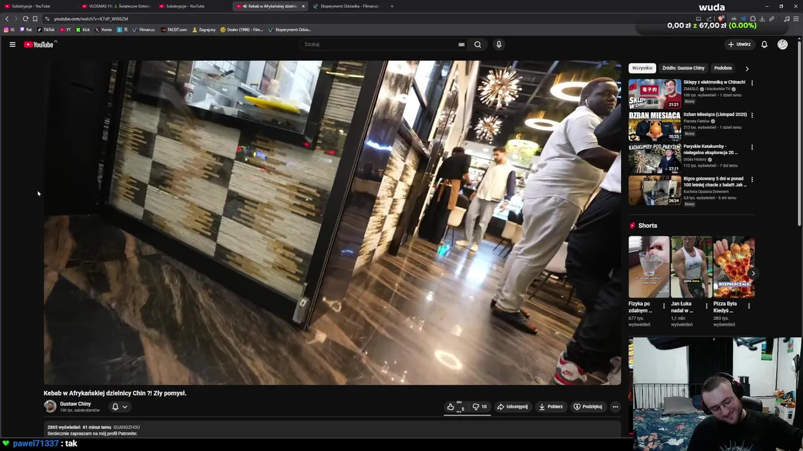Open Gustaw Chiny channel avatar

pyautogui.click(x=50, y=407)
